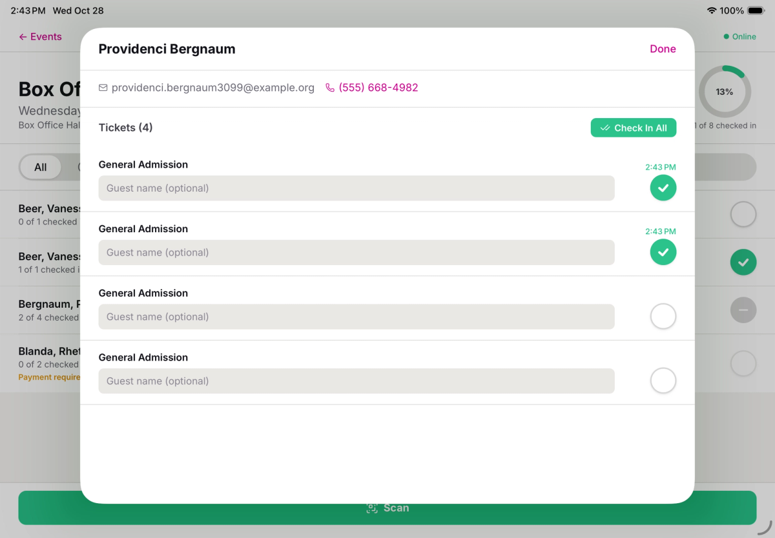Tap the phone handset icon
The height and width of the screenshot is (538, 775).
click(x=330, y=88)
